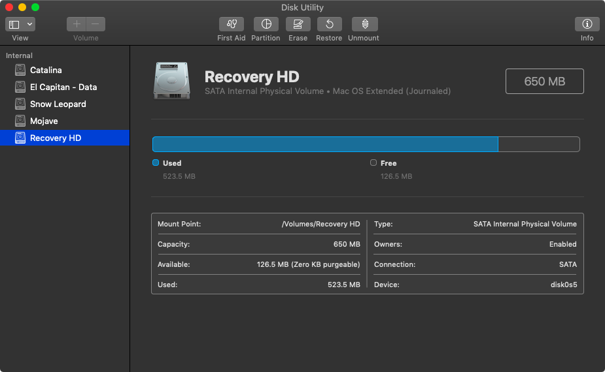Viewport: 605px width, 372px height.
Task: Click the /Volumes/Recovery HD mount point value
Action: pos(320,224)
